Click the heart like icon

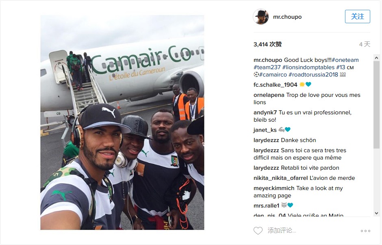[x=258, y=231]
